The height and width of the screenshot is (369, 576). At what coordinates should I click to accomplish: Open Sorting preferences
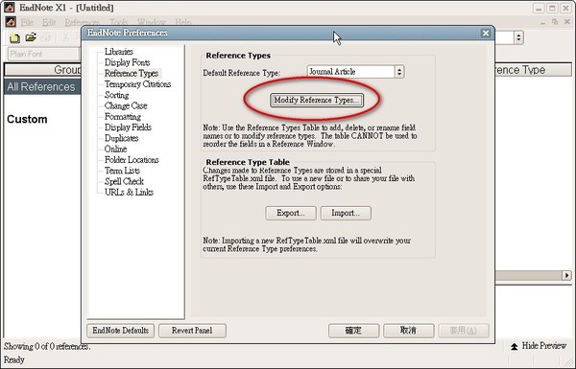pos(116,95)
